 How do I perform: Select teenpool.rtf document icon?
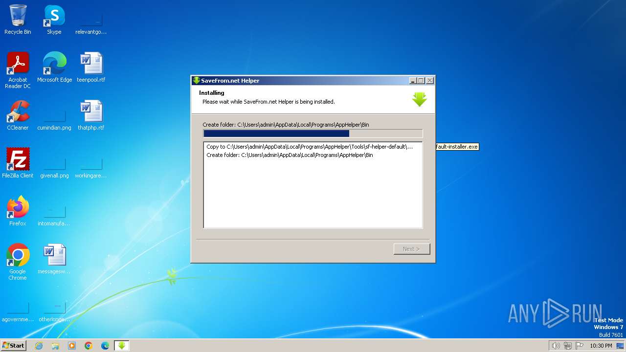[x=91, y=67]
